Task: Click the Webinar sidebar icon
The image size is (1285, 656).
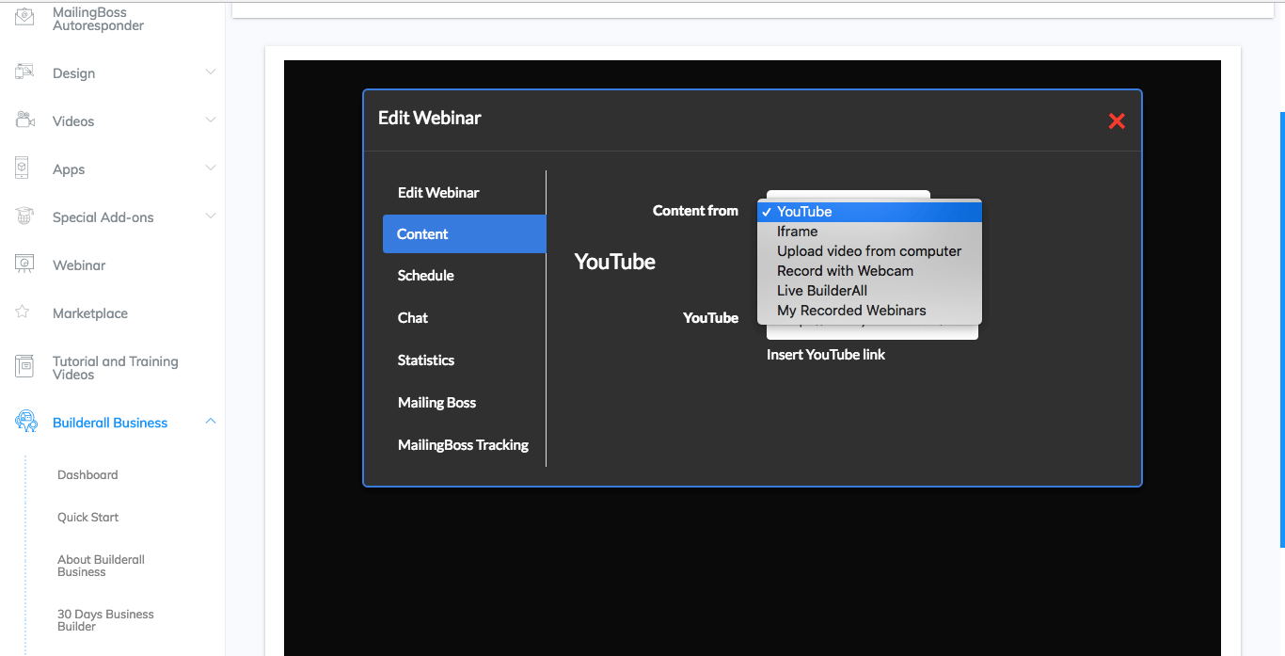Action: (24, 264)
